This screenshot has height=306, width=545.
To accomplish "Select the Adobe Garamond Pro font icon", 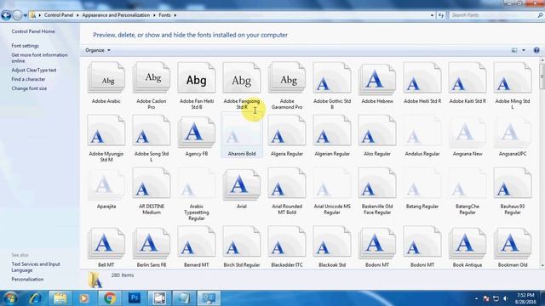I will coord(287,77).
